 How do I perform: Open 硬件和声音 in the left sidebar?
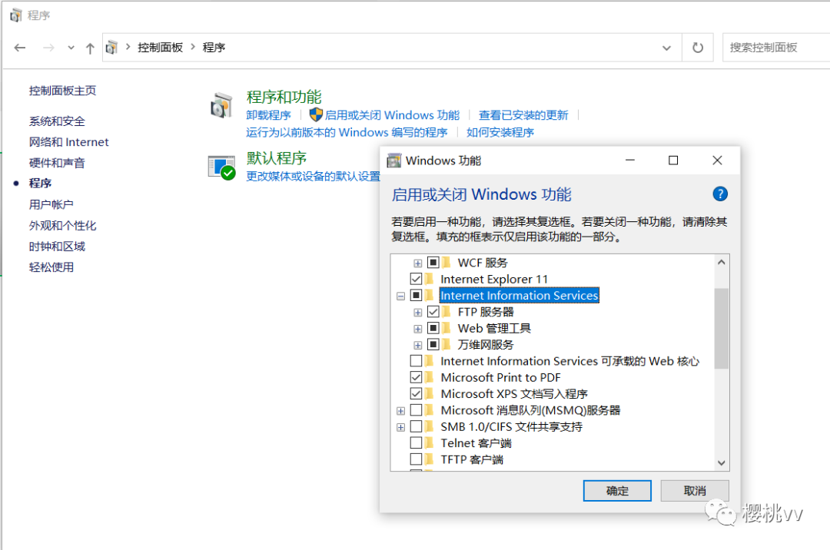(x=57, y=163)
